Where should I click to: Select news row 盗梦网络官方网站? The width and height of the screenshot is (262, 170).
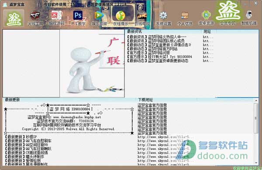pyautogui.click(x=152, y=49)
